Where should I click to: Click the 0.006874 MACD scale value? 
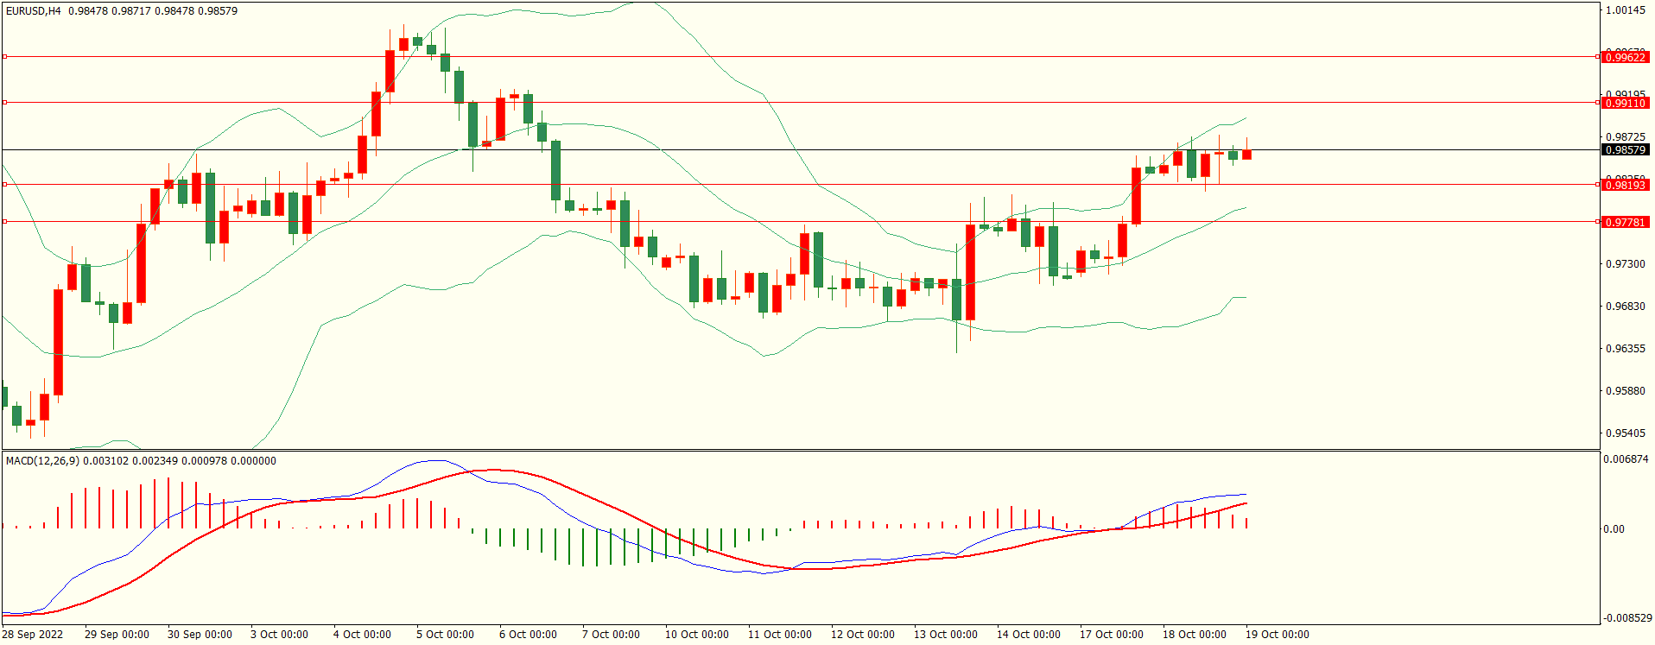click(x=1626, y=459)
